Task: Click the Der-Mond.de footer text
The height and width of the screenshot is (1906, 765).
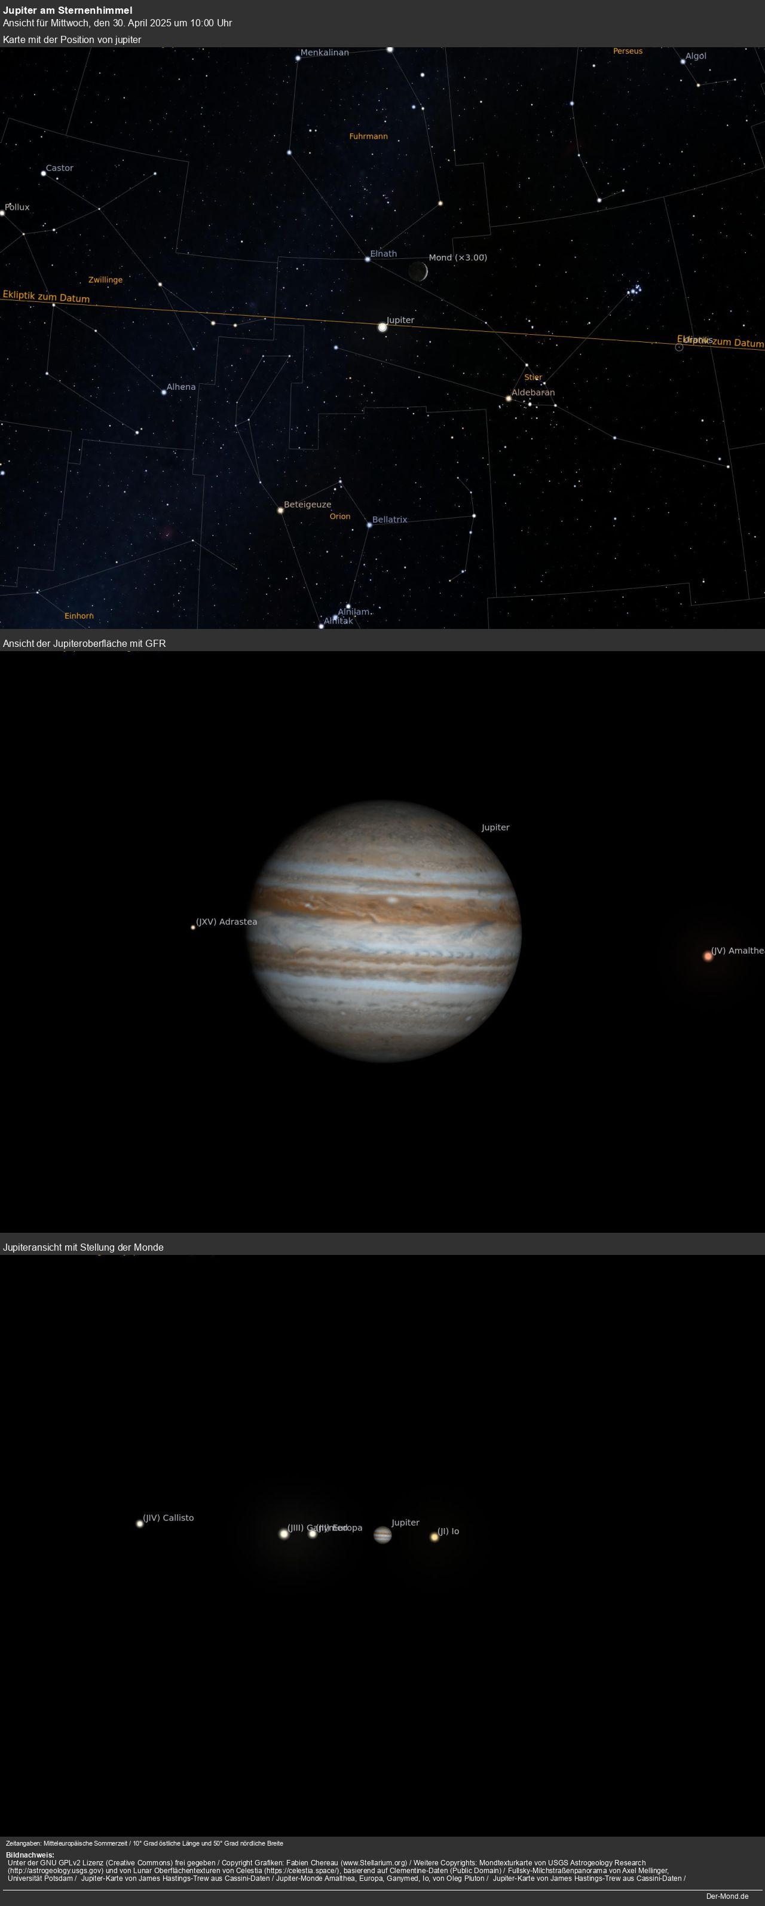Action: click(x=727, y=1896)
